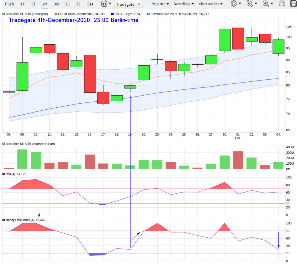297x264 pixels.
Task: Select the 1M timeframe tab
Action: [45, 4]
